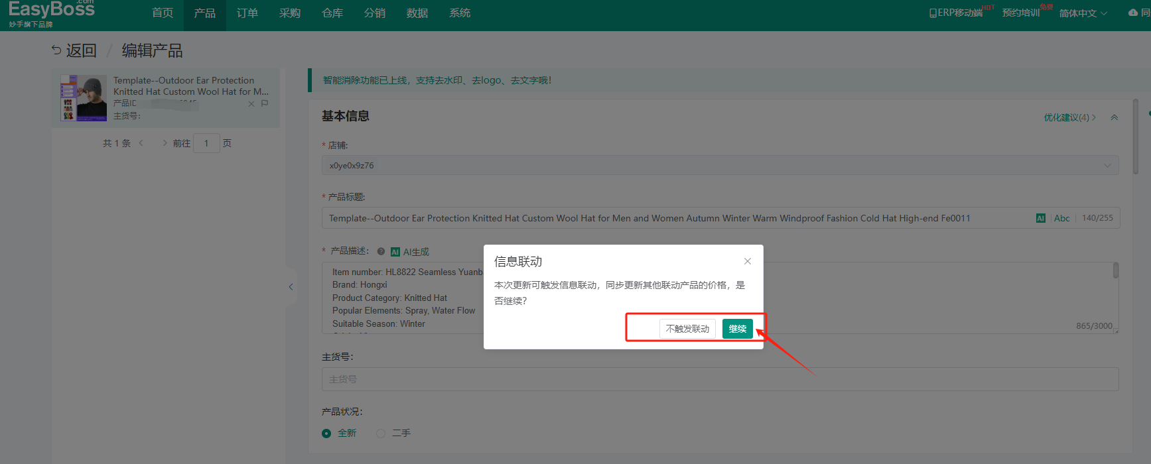
Task: Click the product title text on card
Action: pos(191,86)
